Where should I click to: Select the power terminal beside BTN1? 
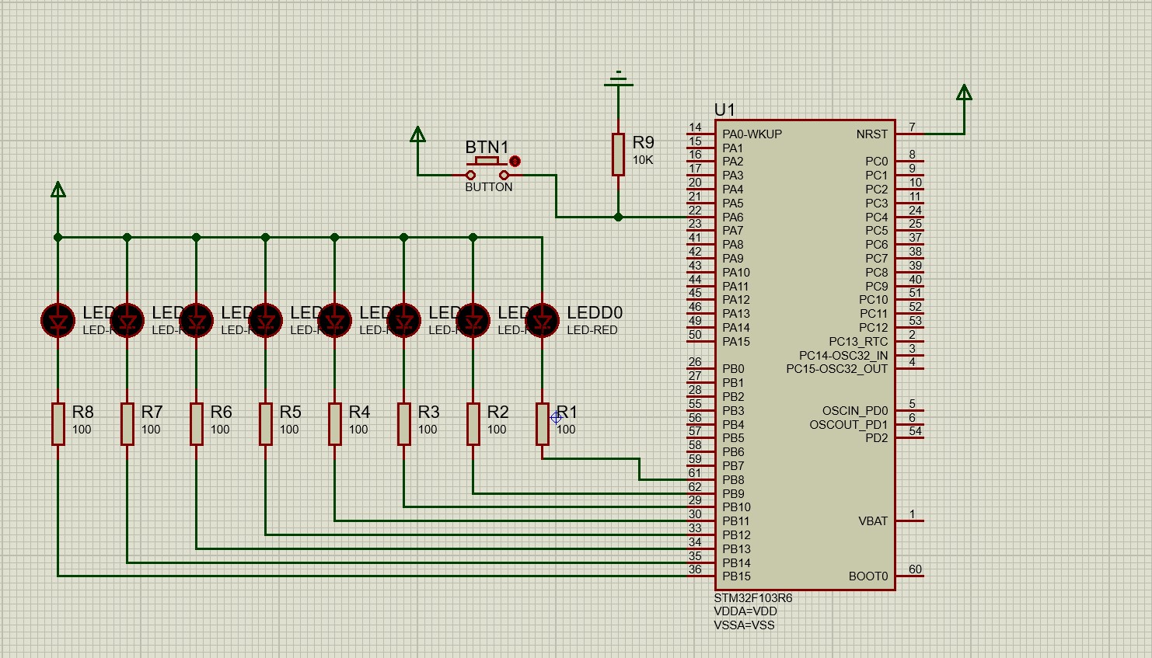pyautogui.click(x=417, y=135)
